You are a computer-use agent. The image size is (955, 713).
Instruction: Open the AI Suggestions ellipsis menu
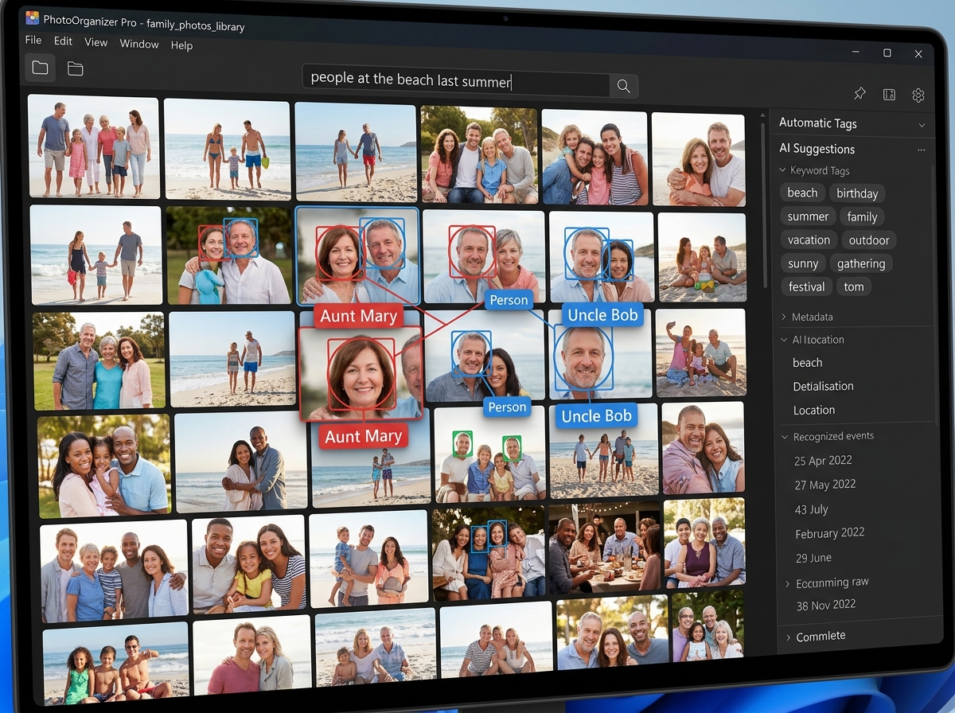point(922,150)
